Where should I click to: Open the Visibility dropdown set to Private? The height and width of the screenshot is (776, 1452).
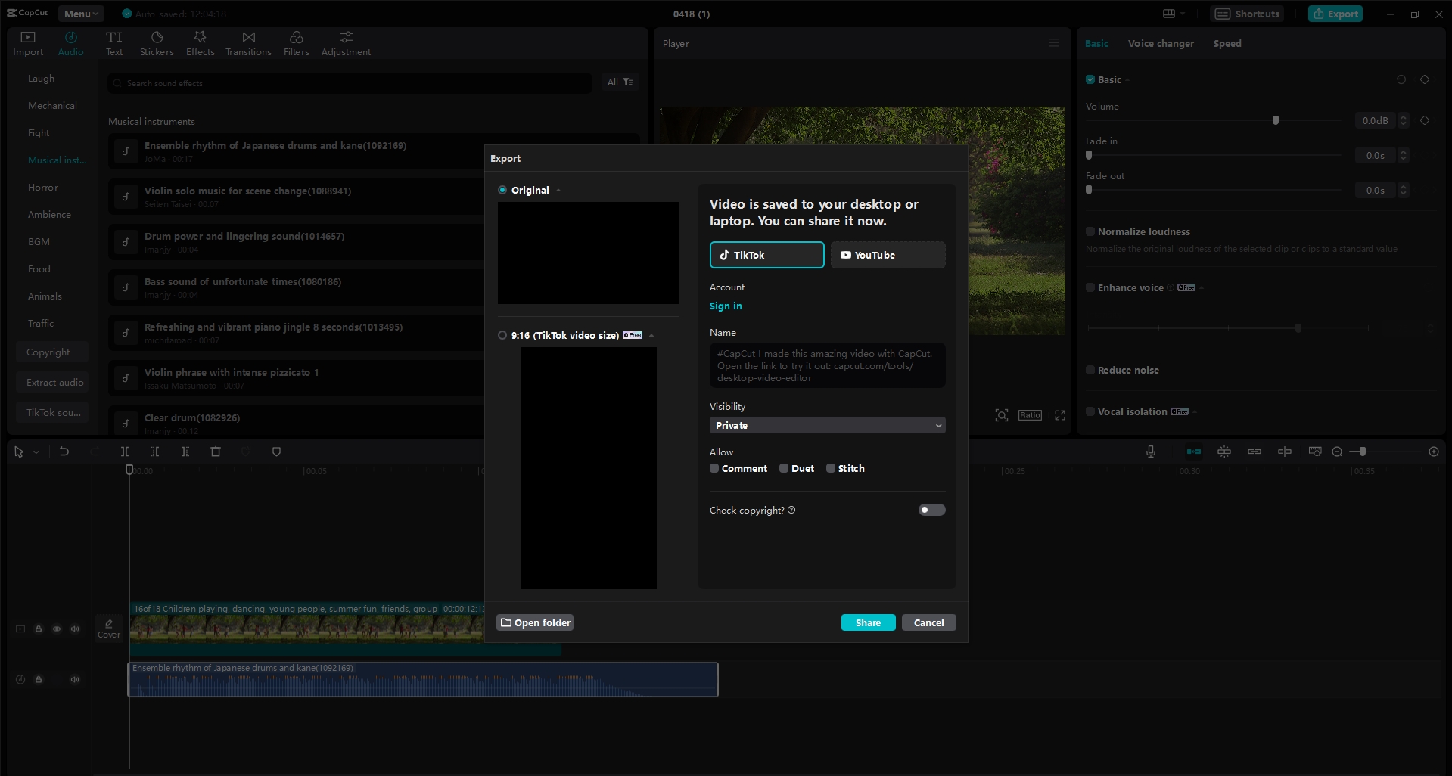click(827, 425)
